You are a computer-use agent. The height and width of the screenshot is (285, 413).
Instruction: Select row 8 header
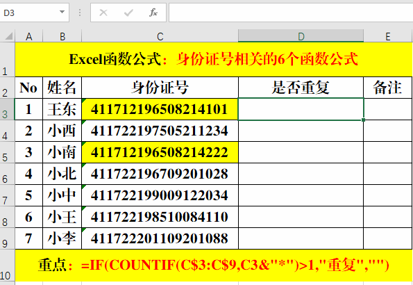coord(8,217)
